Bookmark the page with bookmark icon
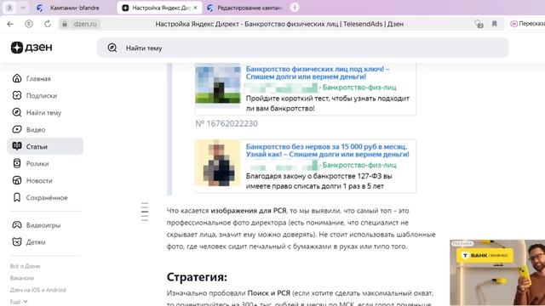This screenshot has width=545, height=306. point(494,24)
